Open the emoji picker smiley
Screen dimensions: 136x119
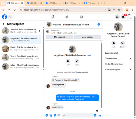95,115
